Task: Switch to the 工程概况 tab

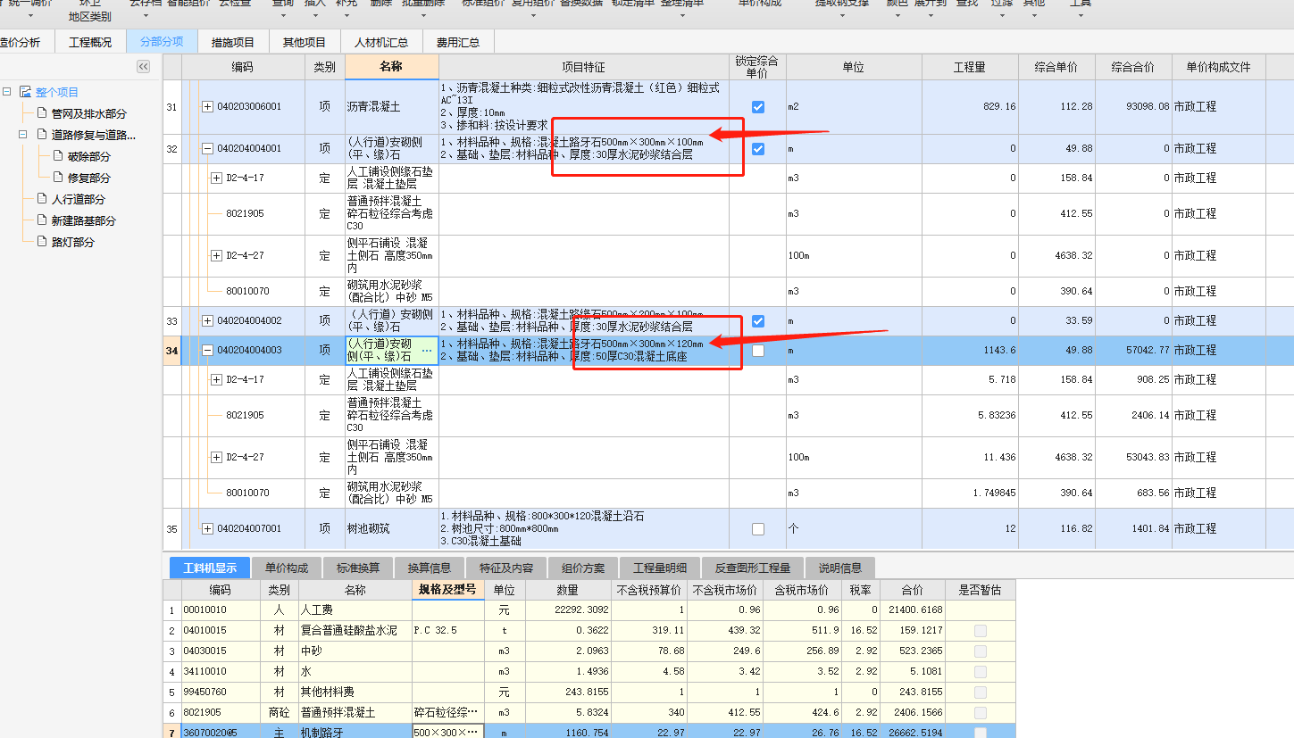Action: tap(90, 42)
